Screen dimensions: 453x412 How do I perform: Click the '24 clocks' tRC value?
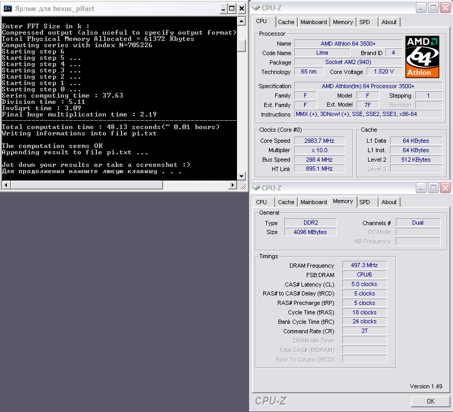(364, 322)
